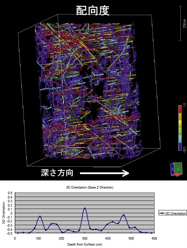Click the 3D Orientation legend entry

click(x=173, y=213)
